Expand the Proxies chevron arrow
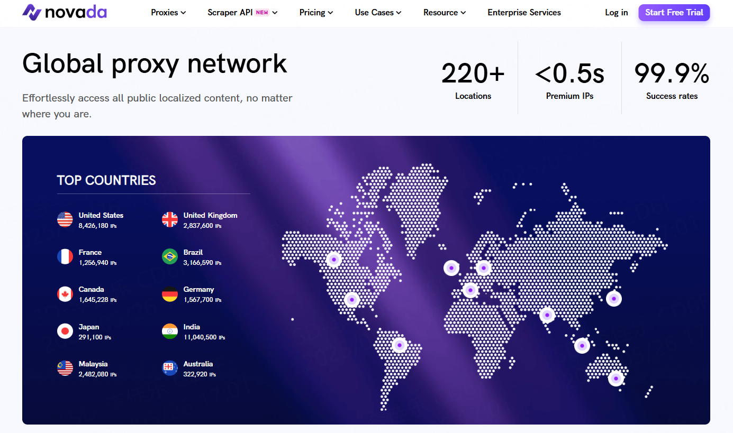This screenshot has height=433, width=733. [183, 13]
